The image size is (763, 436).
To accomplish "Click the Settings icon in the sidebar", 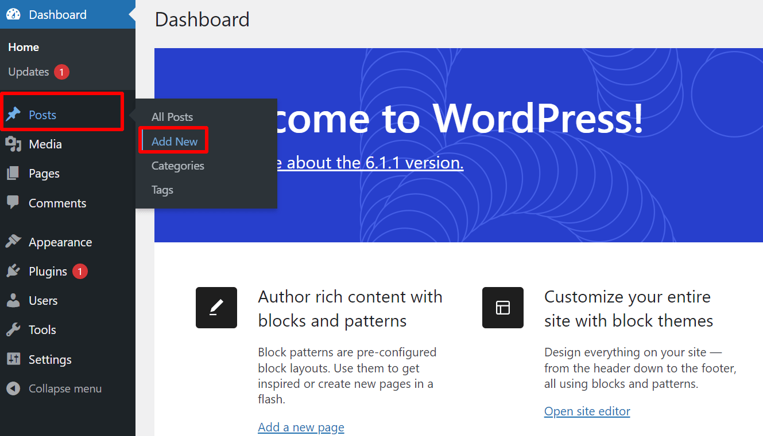I will [13, 359].
